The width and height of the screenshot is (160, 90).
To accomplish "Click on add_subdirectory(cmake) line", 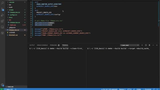I will [x=44, y=23].
